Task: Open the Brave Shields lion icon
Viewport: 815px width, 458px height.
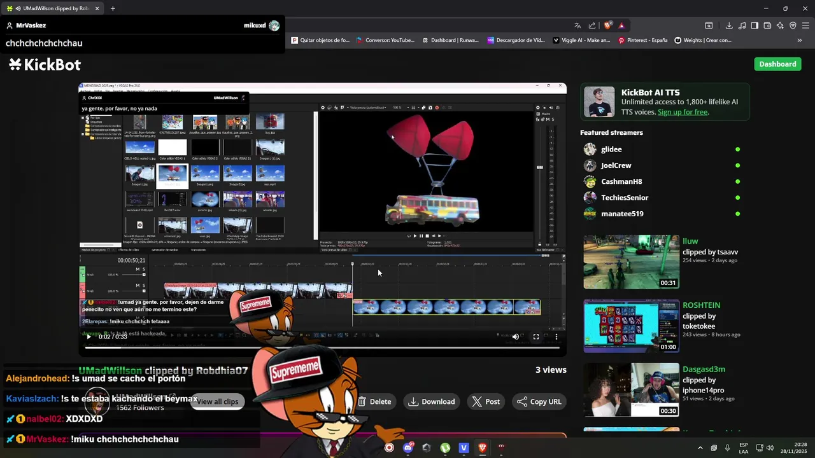Action: 608,25
